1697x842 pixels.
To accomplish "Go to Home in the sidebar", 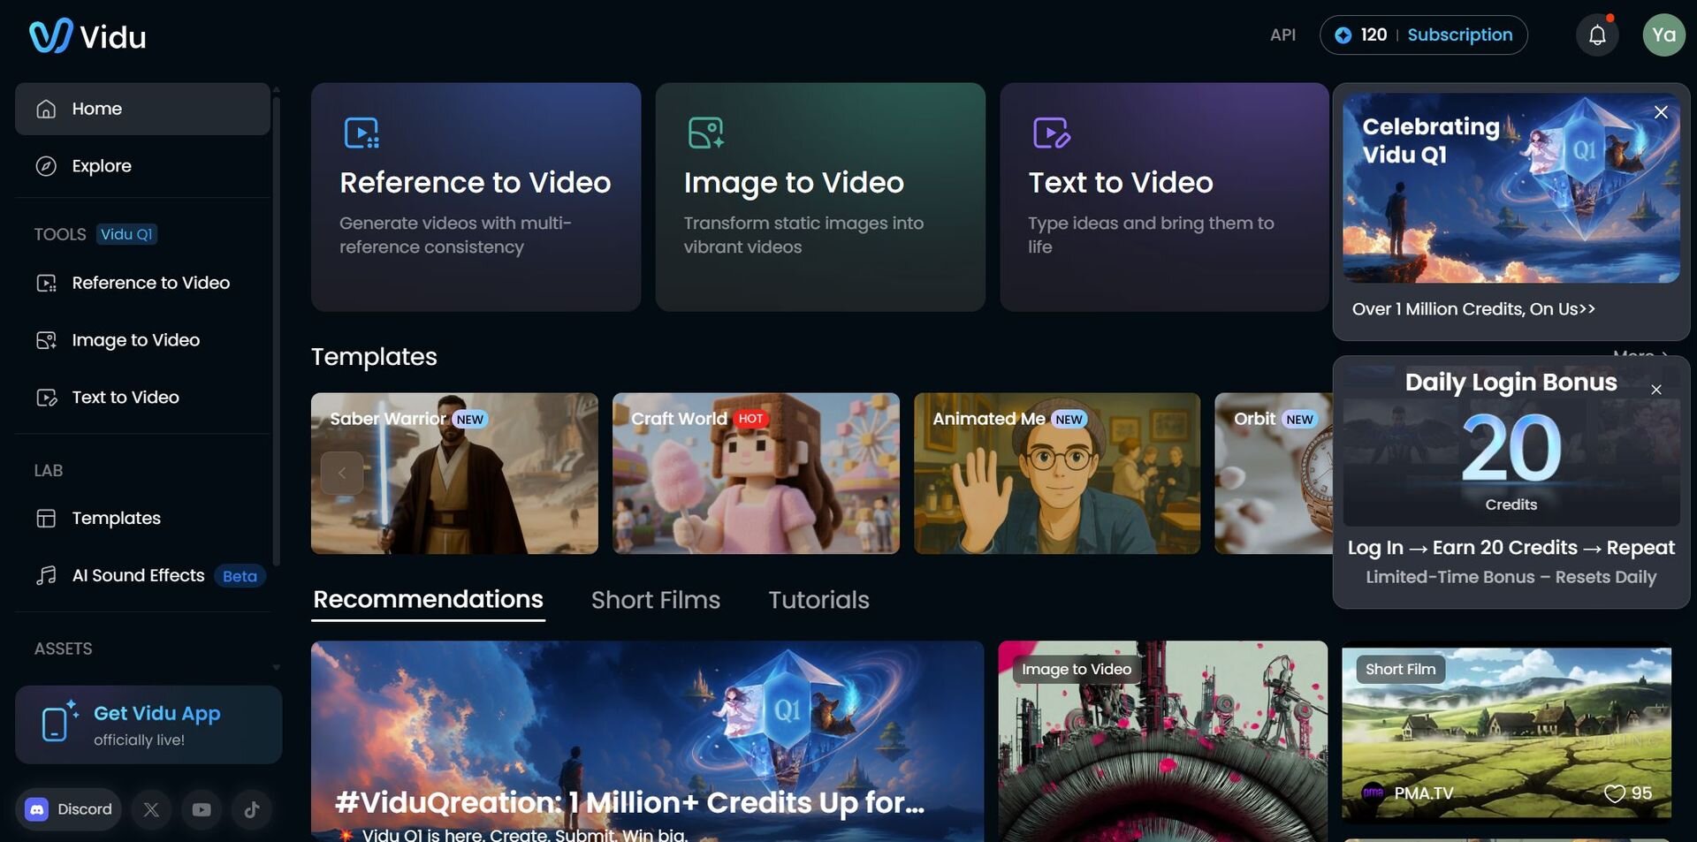I will click(x=142, y=109).
